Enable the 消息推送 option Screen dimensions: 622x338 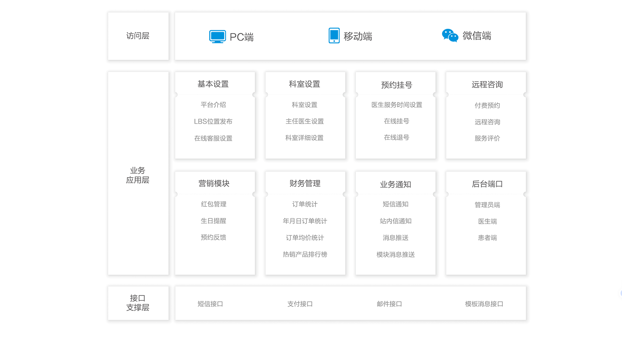click(396, 237)
